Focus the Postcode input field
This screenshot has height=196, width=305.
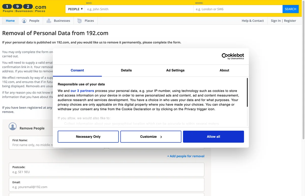pos(106,170)
